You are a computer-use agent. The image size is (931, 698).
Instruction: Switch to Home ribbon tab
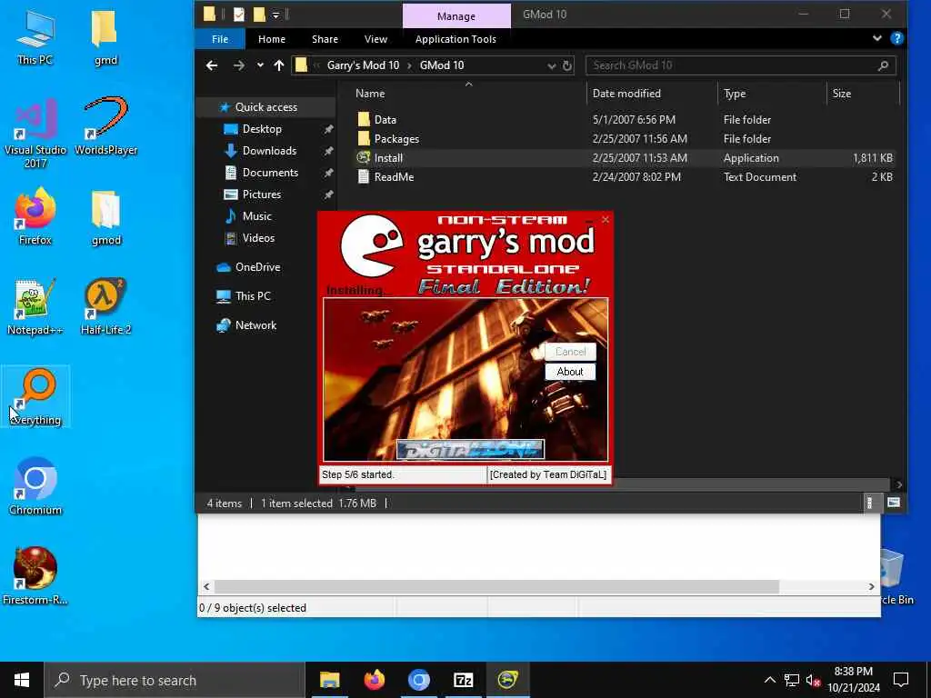click(272, 39)
